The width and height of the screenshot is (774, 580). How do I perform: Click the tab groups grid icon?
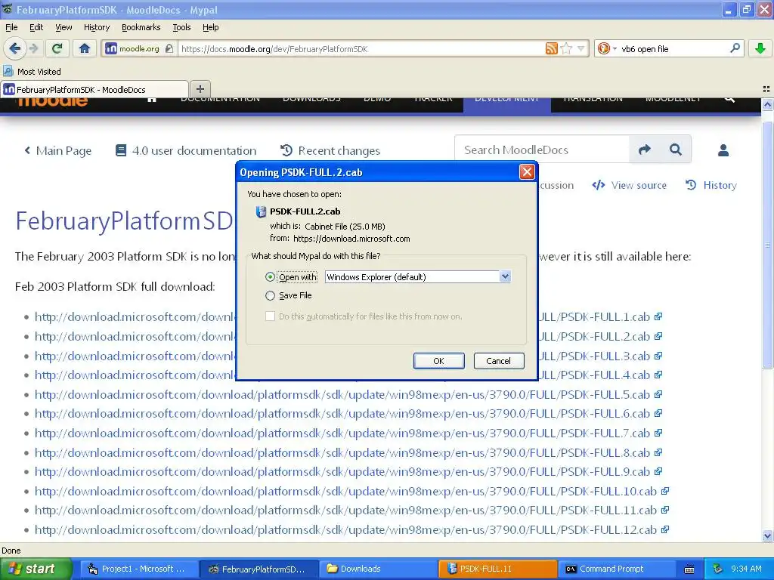pos(766,89)
